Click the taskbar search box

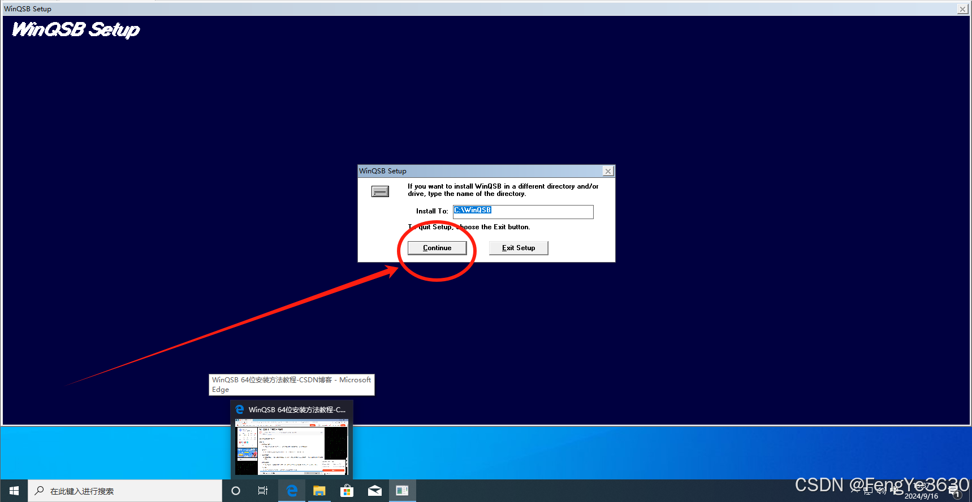(125, 491)
